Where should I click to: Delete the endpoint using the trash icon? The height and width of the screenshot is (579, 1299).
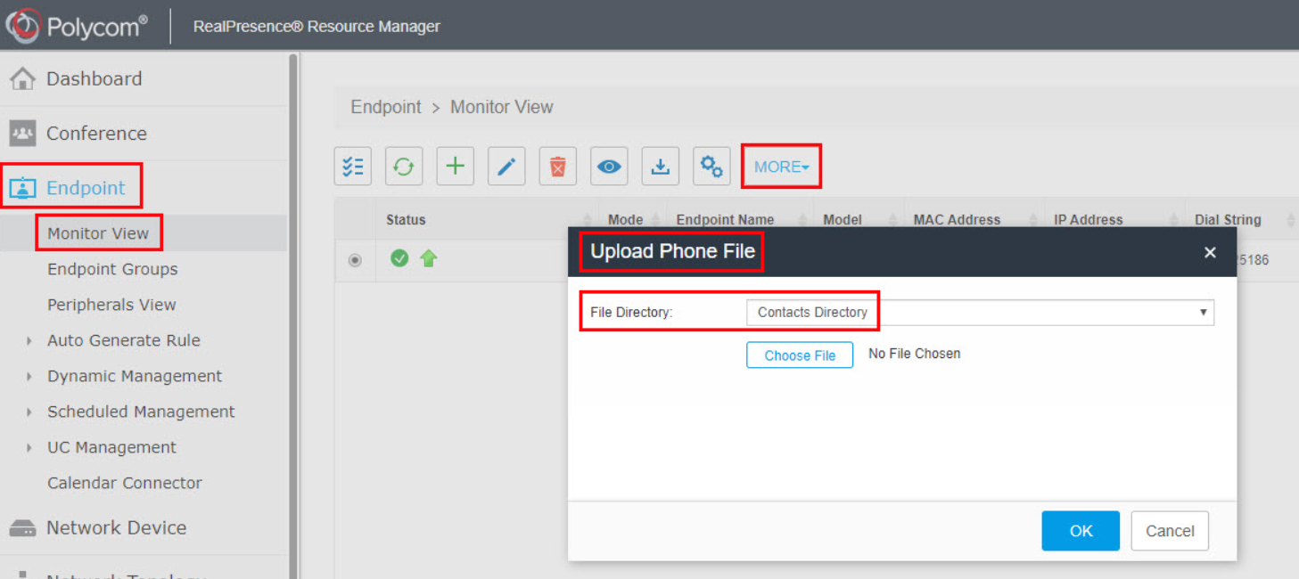pos(557,166)
